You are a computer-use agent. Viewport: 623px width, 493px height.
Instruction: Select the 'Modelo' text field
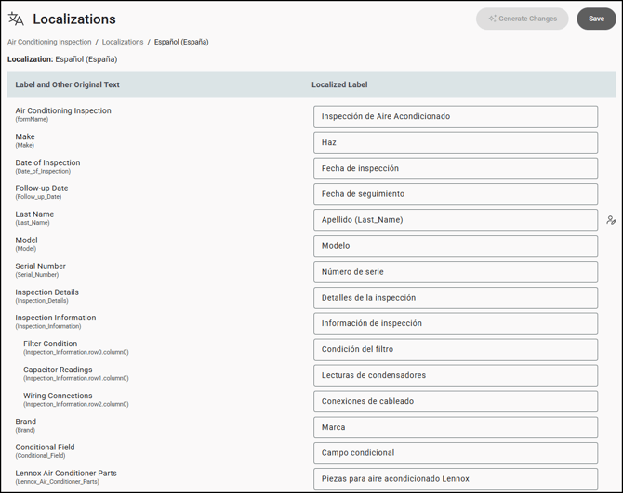click(456, 246)
